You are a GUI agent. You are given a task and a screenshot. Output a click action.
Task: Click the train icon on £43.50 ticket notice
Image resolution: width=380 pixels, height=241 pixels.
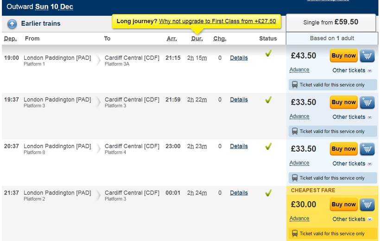[x=295, y=85]
